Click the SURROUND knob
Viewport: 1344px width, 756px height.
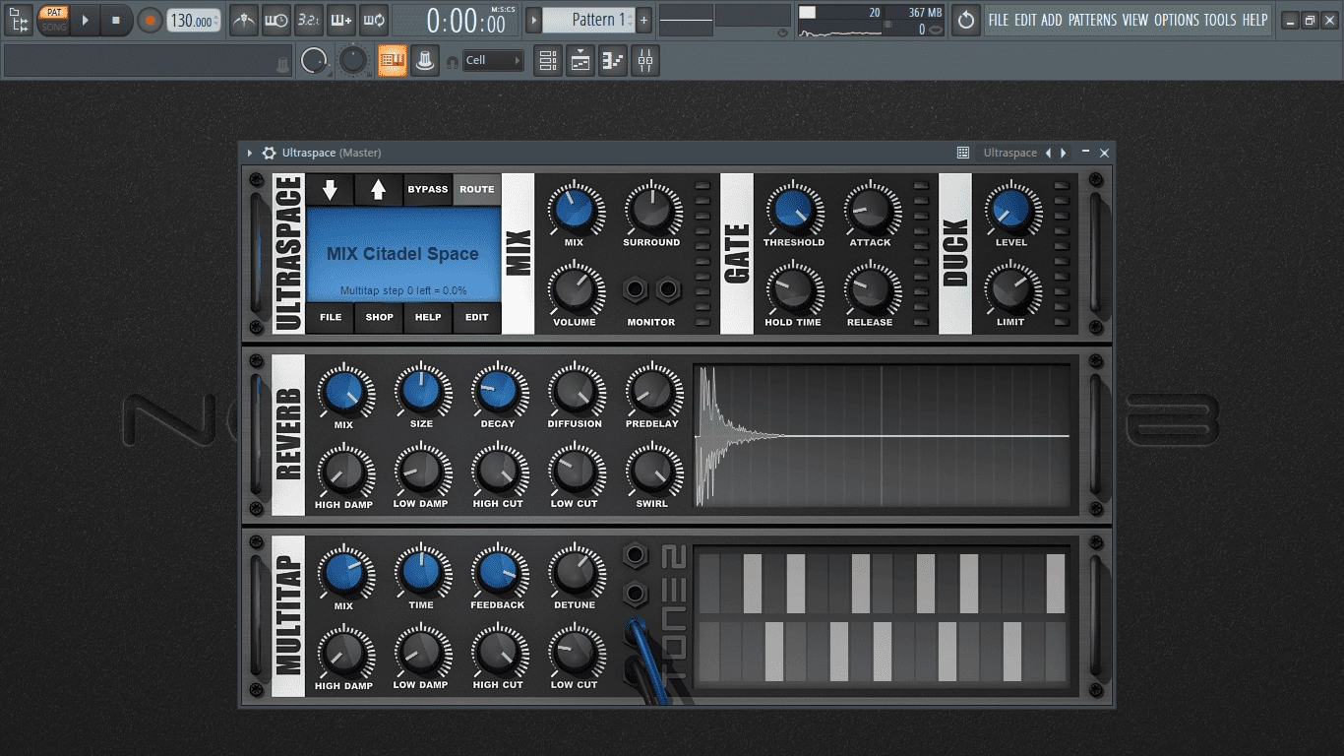(x=651, y=209)
